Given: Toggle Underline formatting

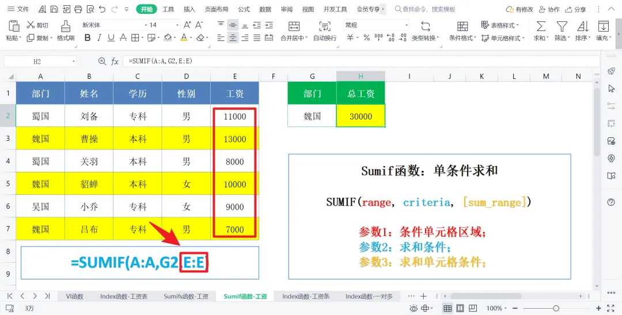Looking at the screenshot, I should [111, 37].
